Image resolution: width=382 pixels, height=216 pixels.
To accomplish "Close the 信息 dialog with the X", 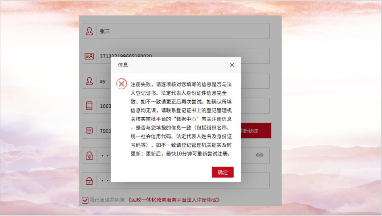I will click(x=232, y=65).
